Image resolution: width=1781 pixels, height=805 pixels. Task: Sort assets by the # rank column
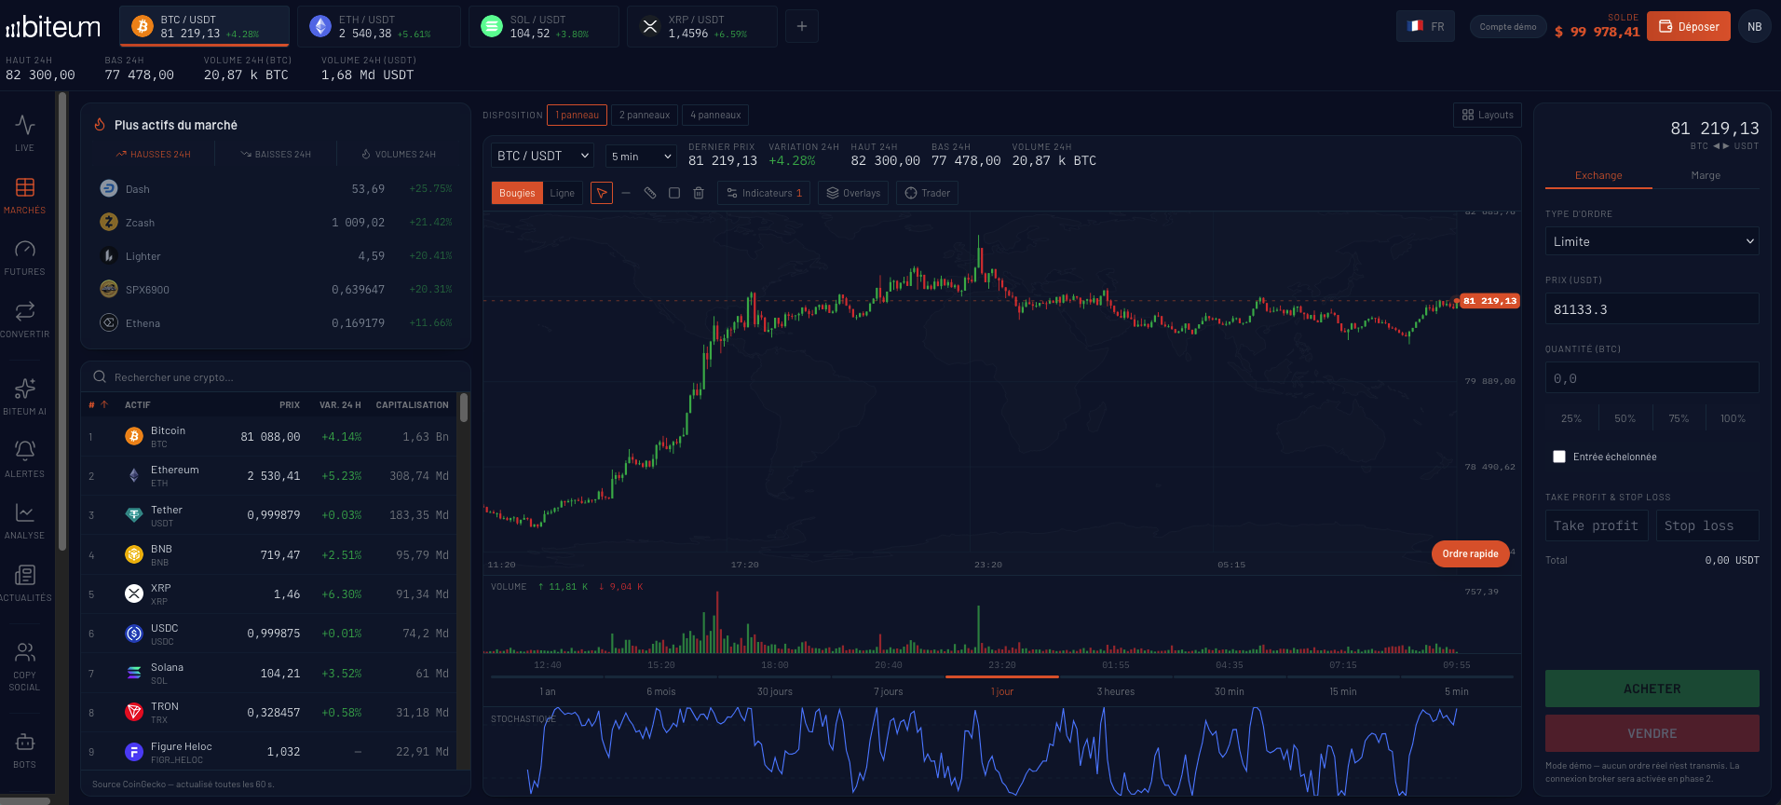(99, 404)
